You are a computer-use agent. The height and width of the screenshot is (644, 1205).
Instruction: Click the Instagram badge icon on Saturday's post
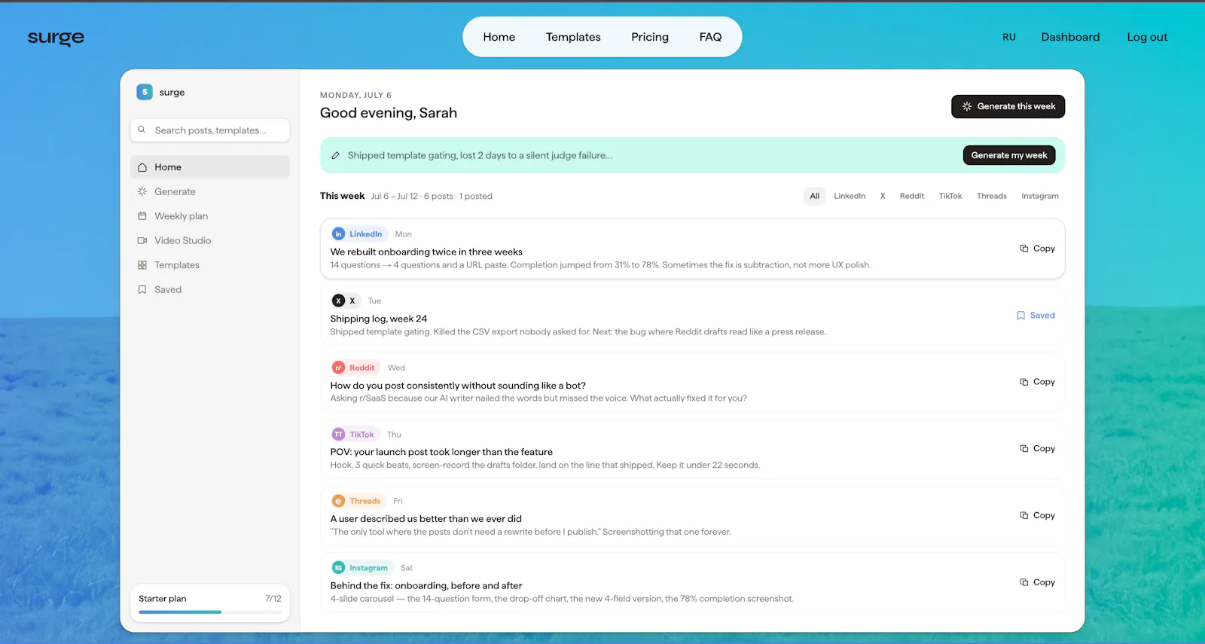click(339, 568)
